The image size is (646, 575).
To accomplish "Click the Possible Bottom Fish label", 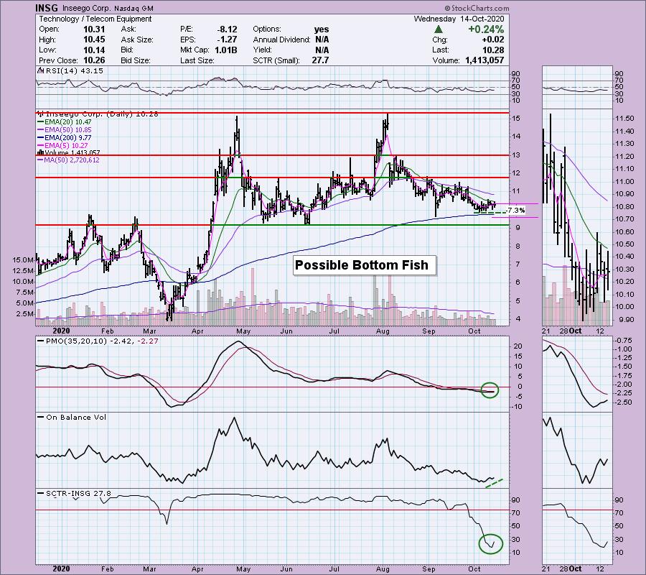I will (x=364, y=265).
